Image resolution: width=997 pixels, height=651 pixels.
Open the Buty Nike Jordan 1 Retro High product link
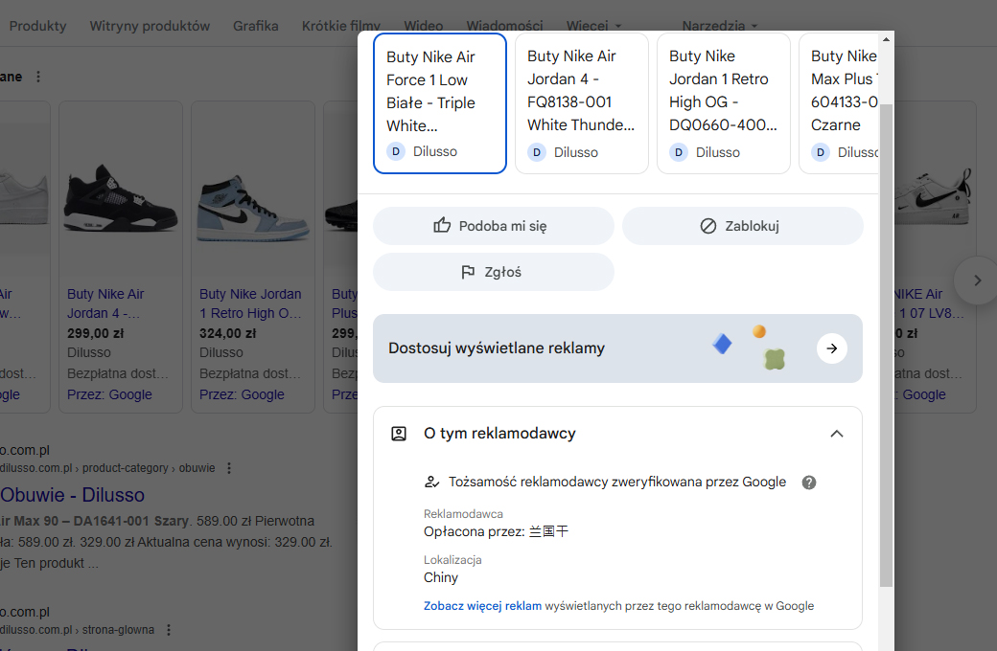[250, 303]
